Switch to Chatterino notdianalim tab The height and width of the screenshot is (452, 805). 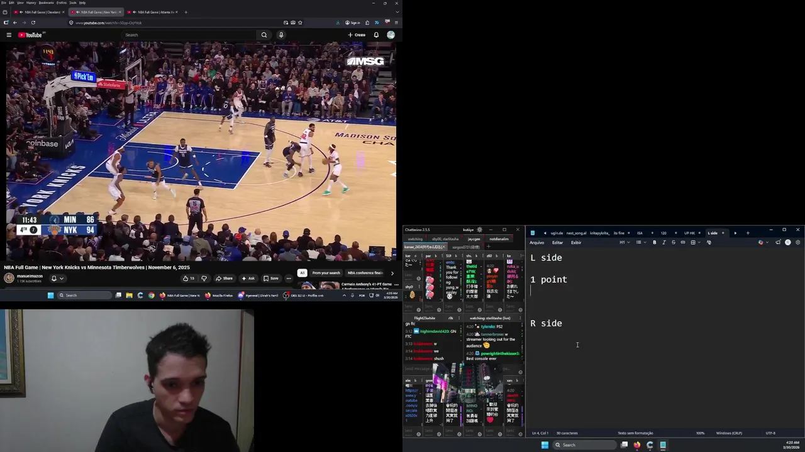499,239
